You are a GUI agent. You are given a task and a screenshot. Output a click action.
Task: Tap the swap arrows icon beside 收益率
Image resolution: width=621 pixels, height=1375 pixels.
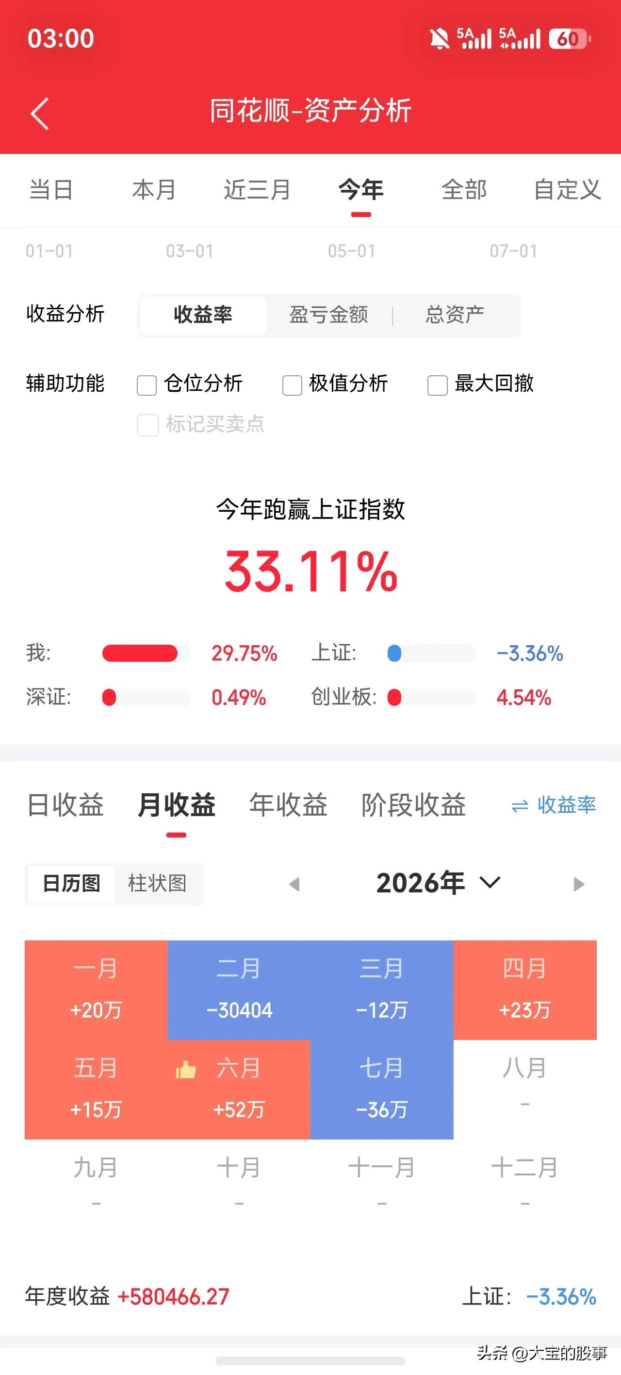[x=520, y=806]
